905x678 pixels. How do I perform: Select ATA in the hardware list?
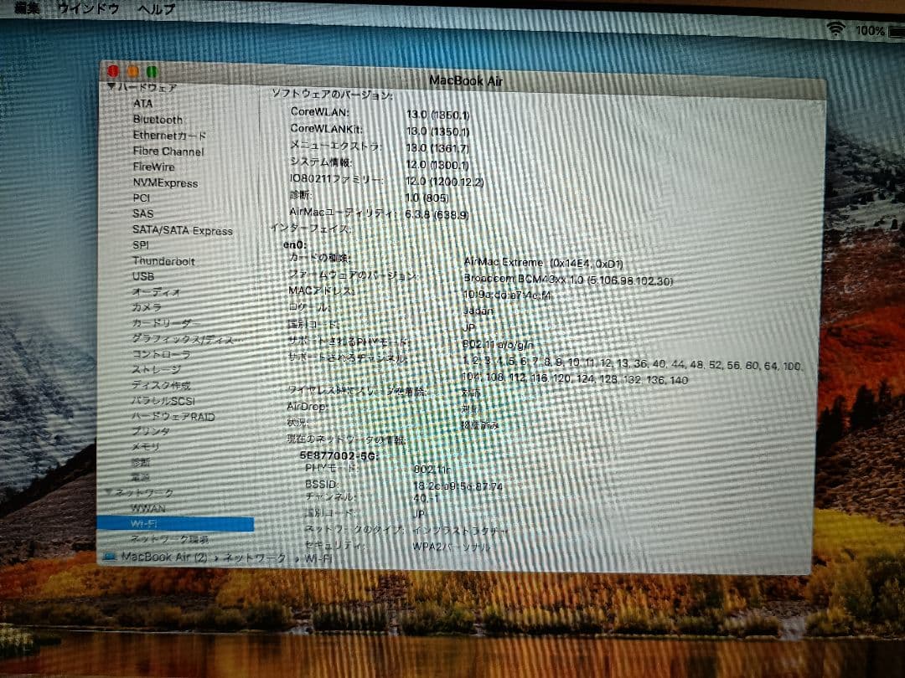[x=142, y=103]
